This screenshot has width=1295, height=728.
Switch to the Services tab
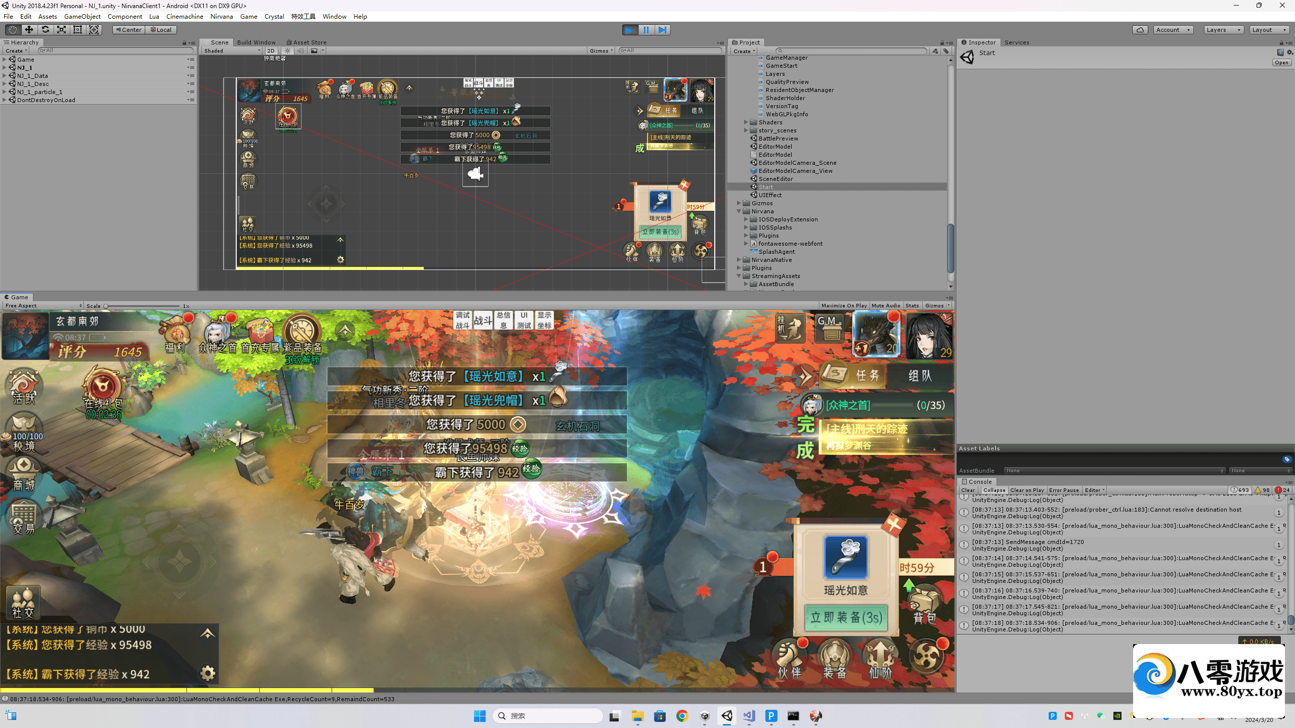click(x=1017, y=42)
